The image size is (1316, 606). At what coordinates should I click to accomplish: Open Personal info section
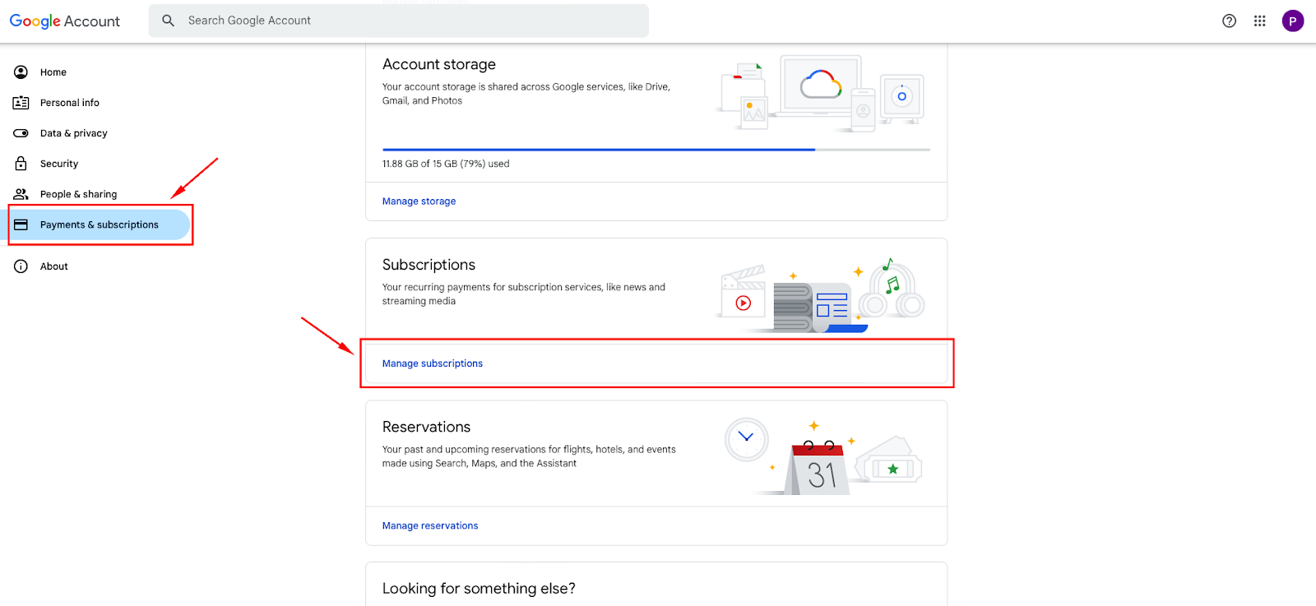click(x=70, y=103)
